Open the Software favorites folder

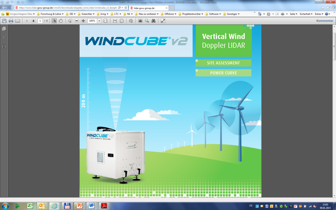[213, 14]
